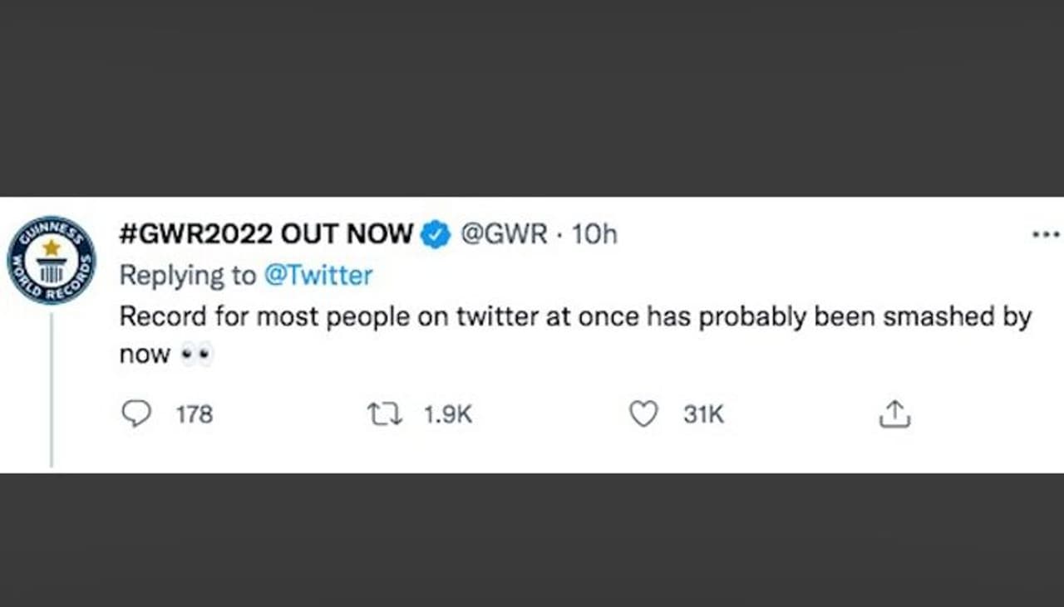Viewport: 1064px width, 607px height.
Task: Click the @GWR handle
Action: click(x=504, y=235)
